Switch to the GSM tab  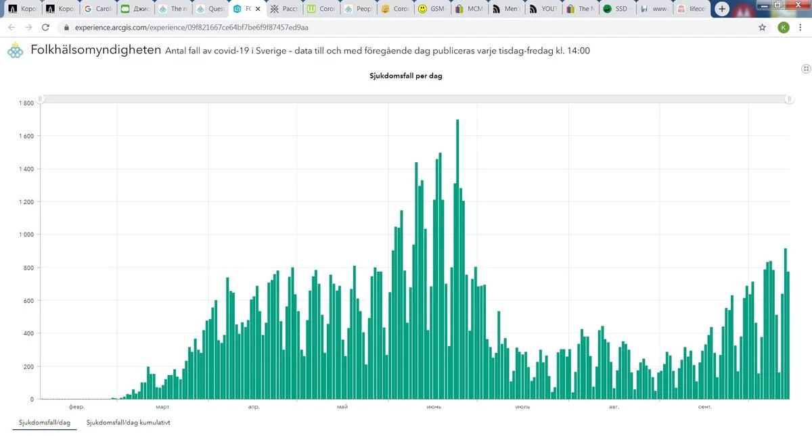coord(431,9)
